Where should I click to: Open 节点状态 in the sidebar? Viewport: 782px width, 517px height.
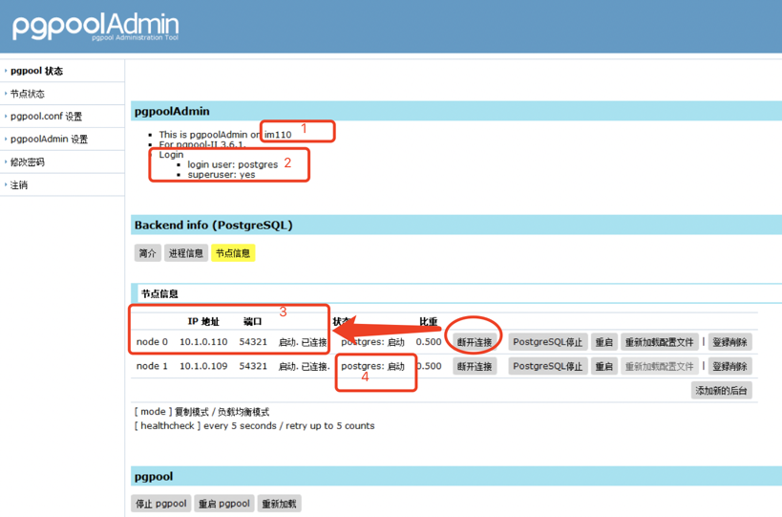(x=28, y=94)
